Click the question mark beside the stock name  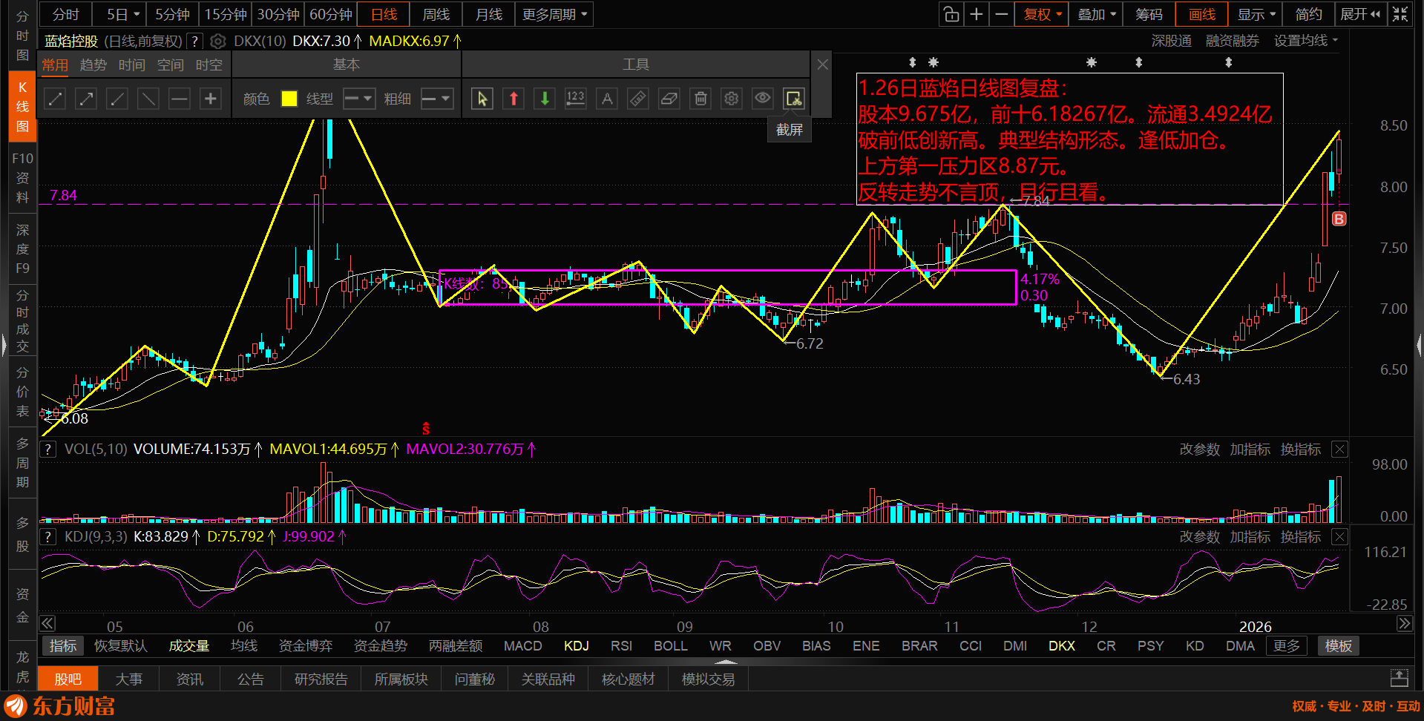(x=195, y=42)
